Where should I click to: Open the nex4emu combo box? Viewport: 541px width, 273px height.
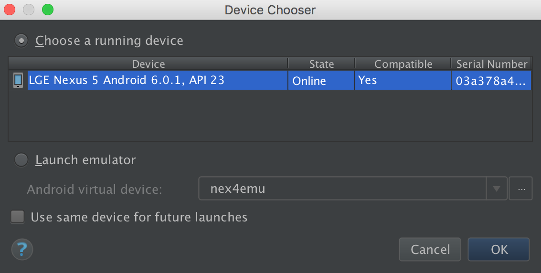coord(342,189)
